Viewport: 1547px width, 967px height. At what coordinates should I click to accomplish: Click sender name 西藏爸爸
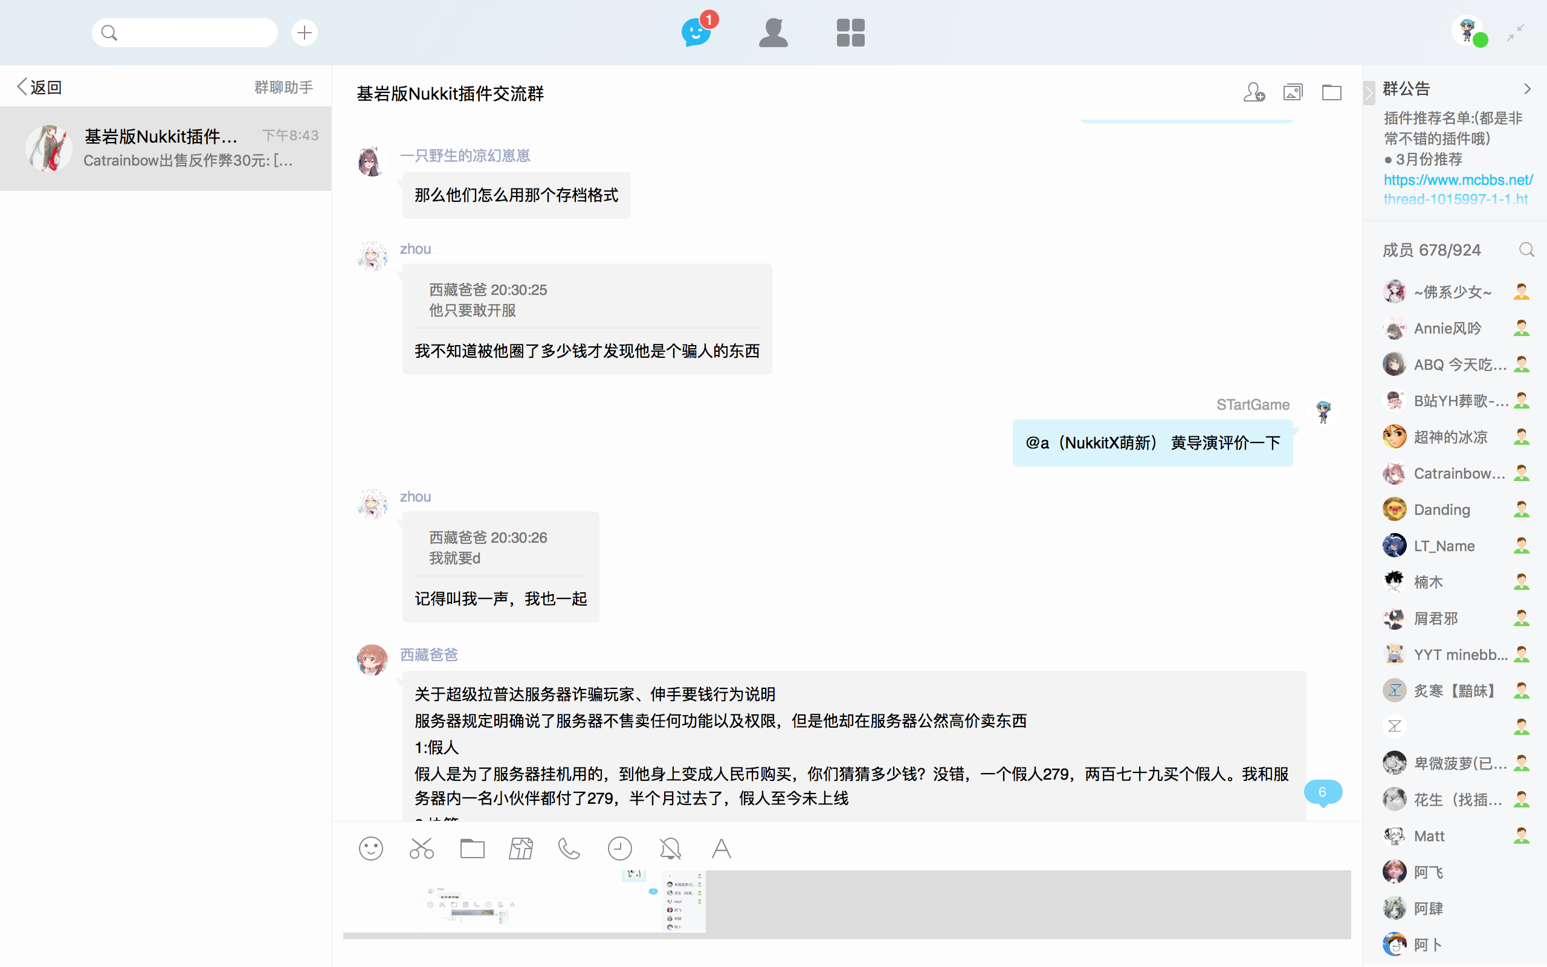pos(429,655)
